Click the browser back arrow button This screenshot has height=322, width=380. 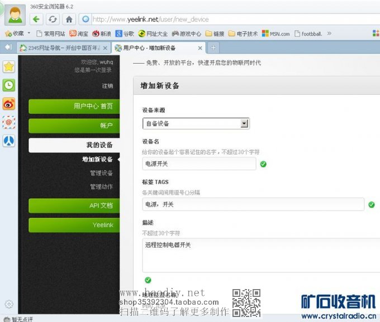[36, 19]
